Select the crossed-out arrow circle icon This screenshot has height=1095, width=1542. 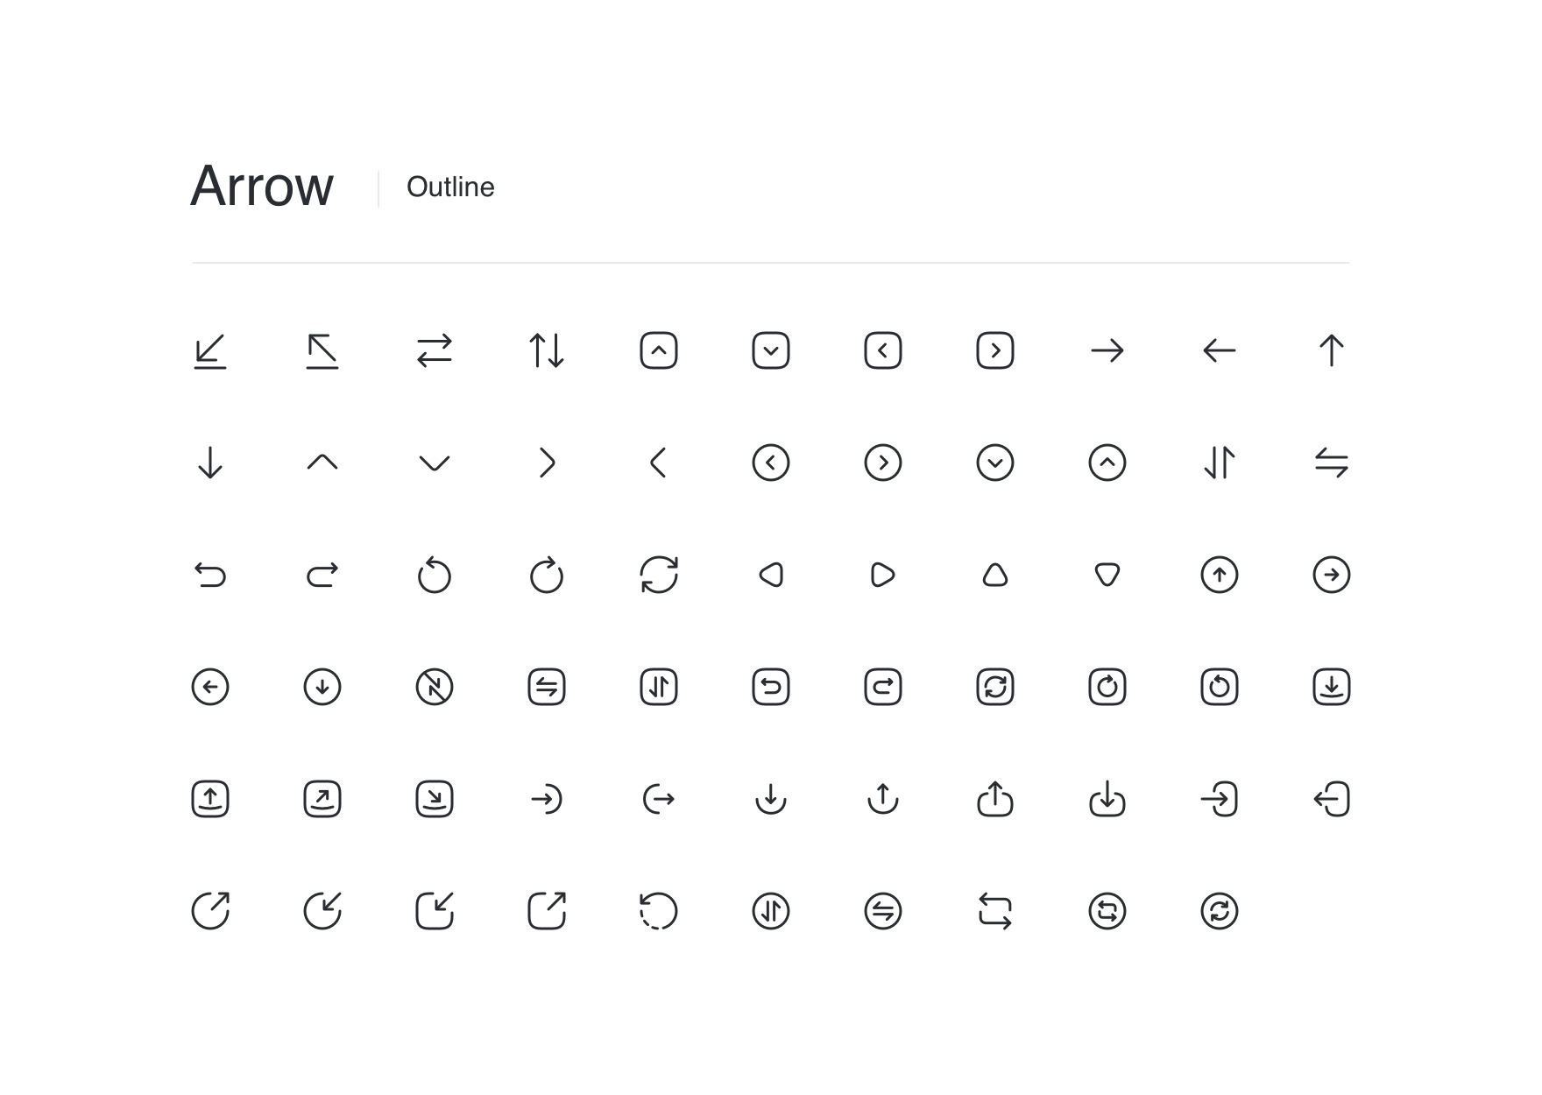(x=435, y=687)
